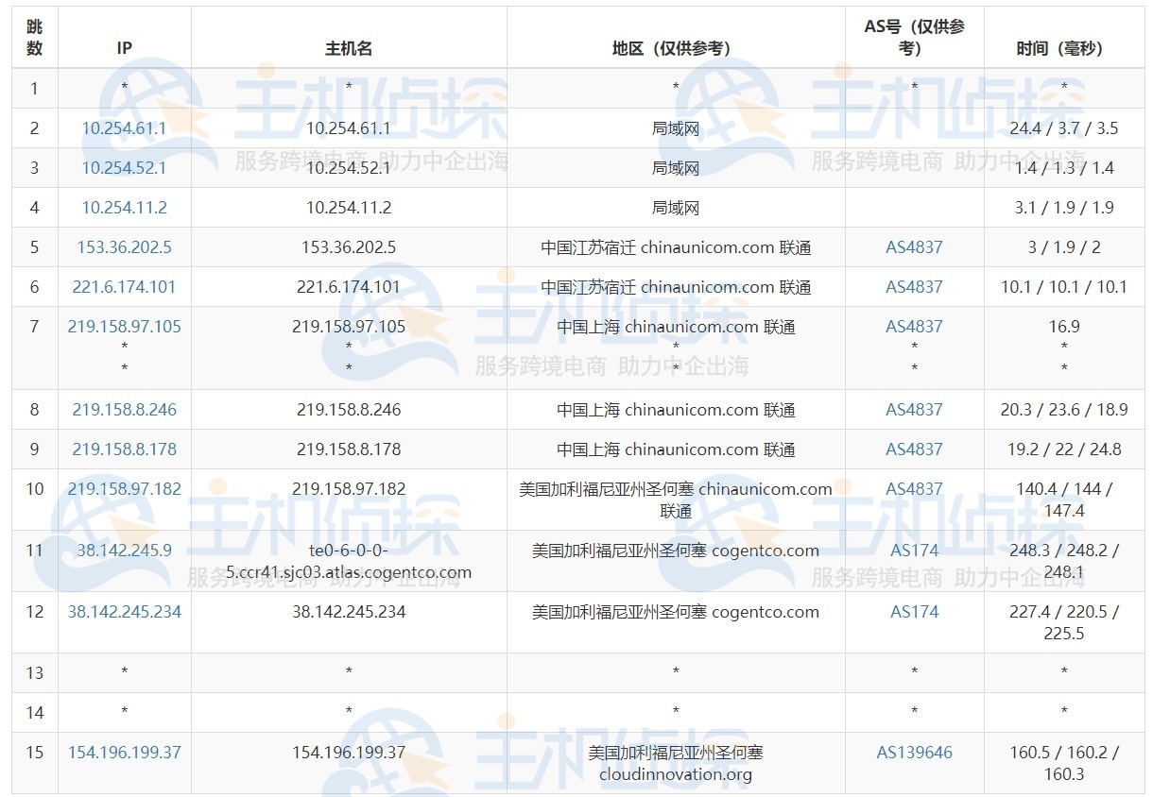Open IP link 10.254.52.1
This screenshot has height=797, width=1153.
pos(124,168)
